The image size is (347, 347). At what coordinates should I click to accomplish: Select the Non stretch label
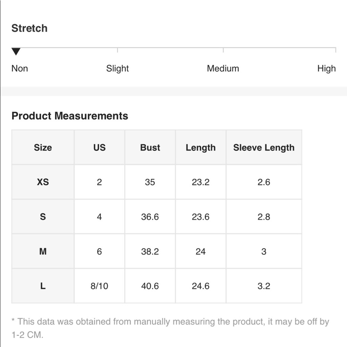[x=19, y=68]
